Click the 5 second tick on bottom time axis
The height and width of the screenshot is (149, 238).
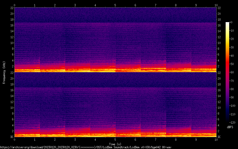(115, 139)
